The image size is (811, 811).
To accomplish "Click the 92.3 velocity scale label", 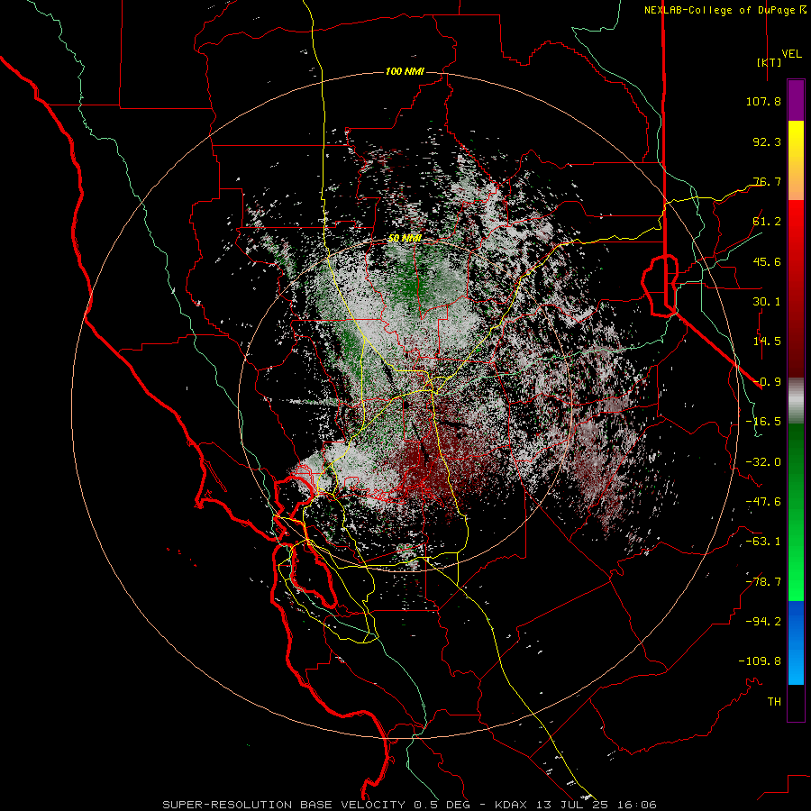I will click(767, 141).
